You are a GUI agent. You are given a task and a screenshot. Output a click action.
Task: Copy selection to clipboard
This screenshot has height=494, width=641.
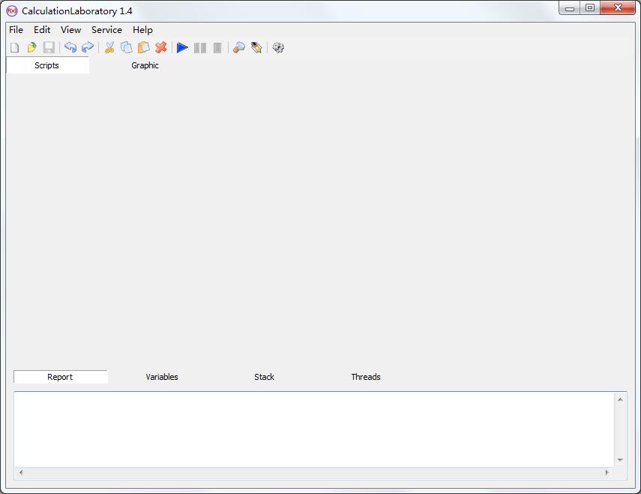coord(126,48)
